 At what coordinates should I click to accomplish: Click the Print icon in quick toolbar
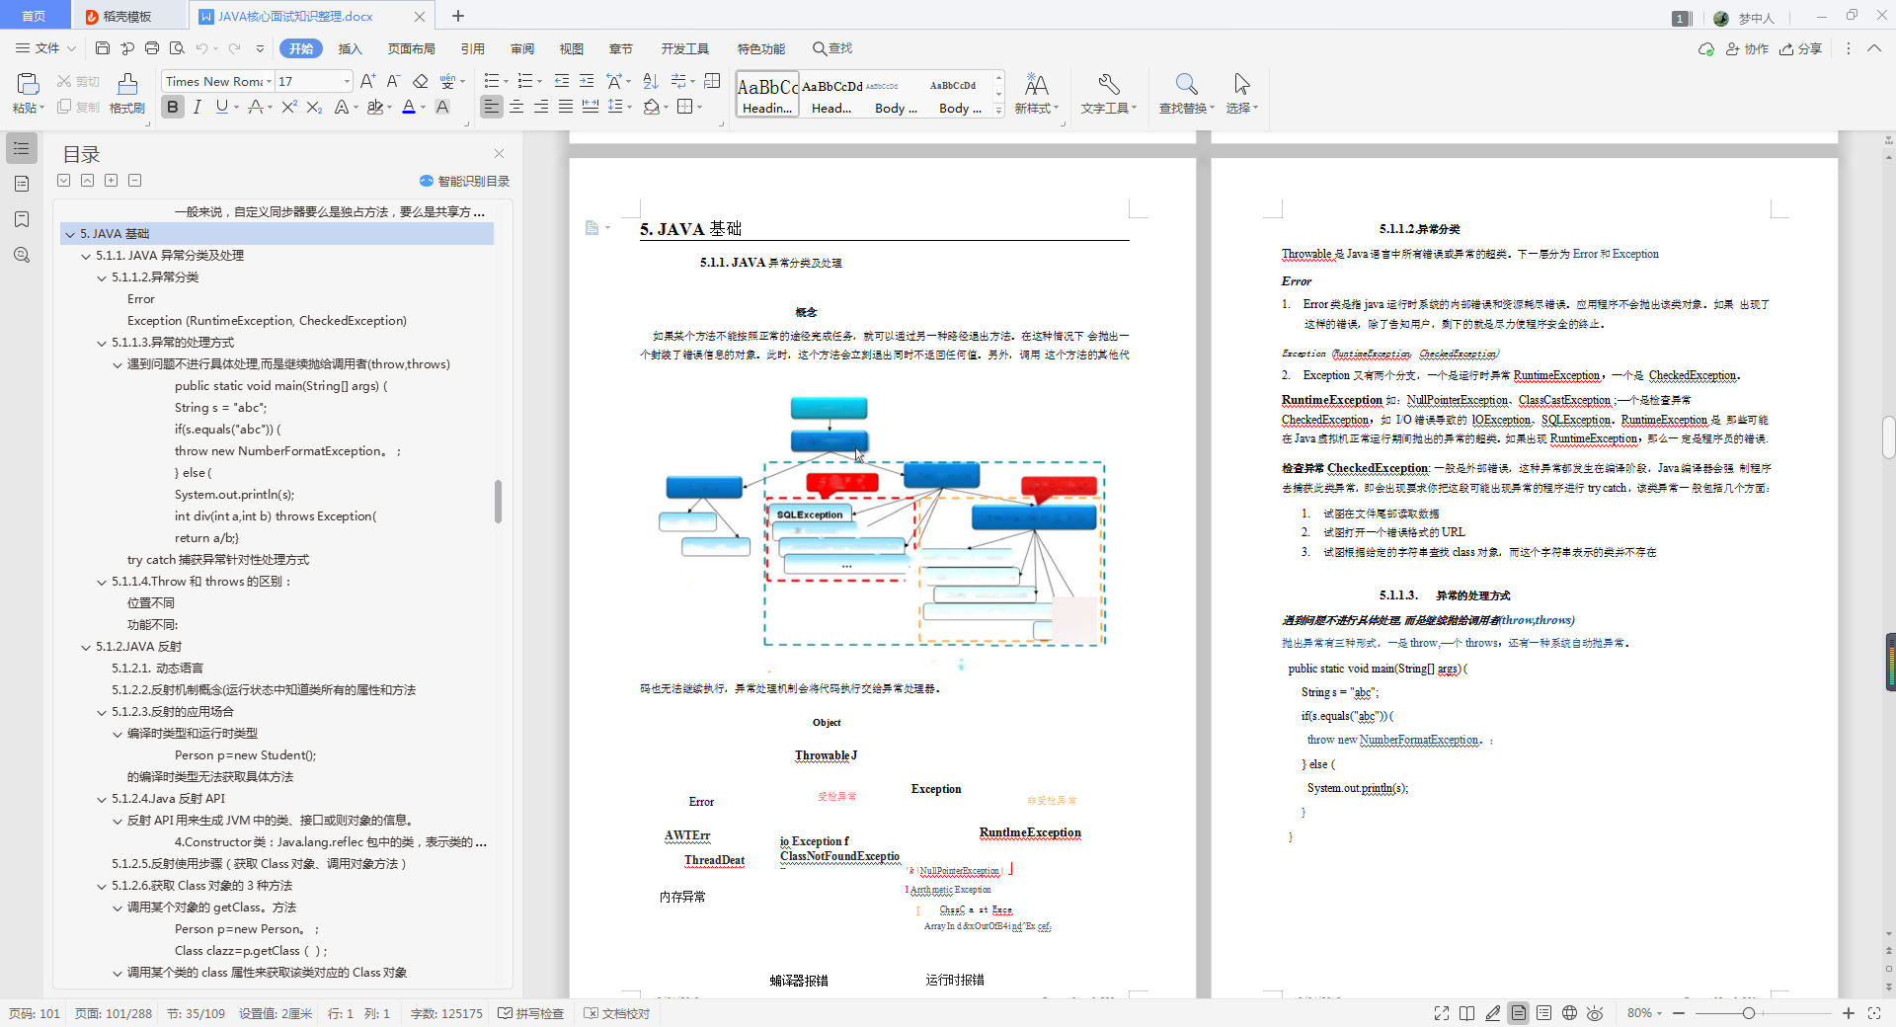(152, 48)
